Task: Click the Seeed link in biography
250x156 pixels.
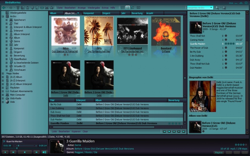Action: tap(236, 96)
